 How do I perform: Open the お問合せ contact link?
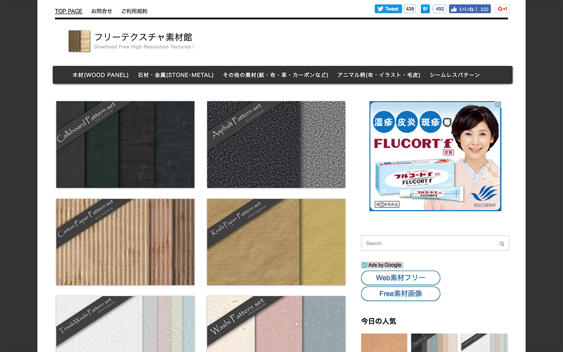[x=102, y=11]
